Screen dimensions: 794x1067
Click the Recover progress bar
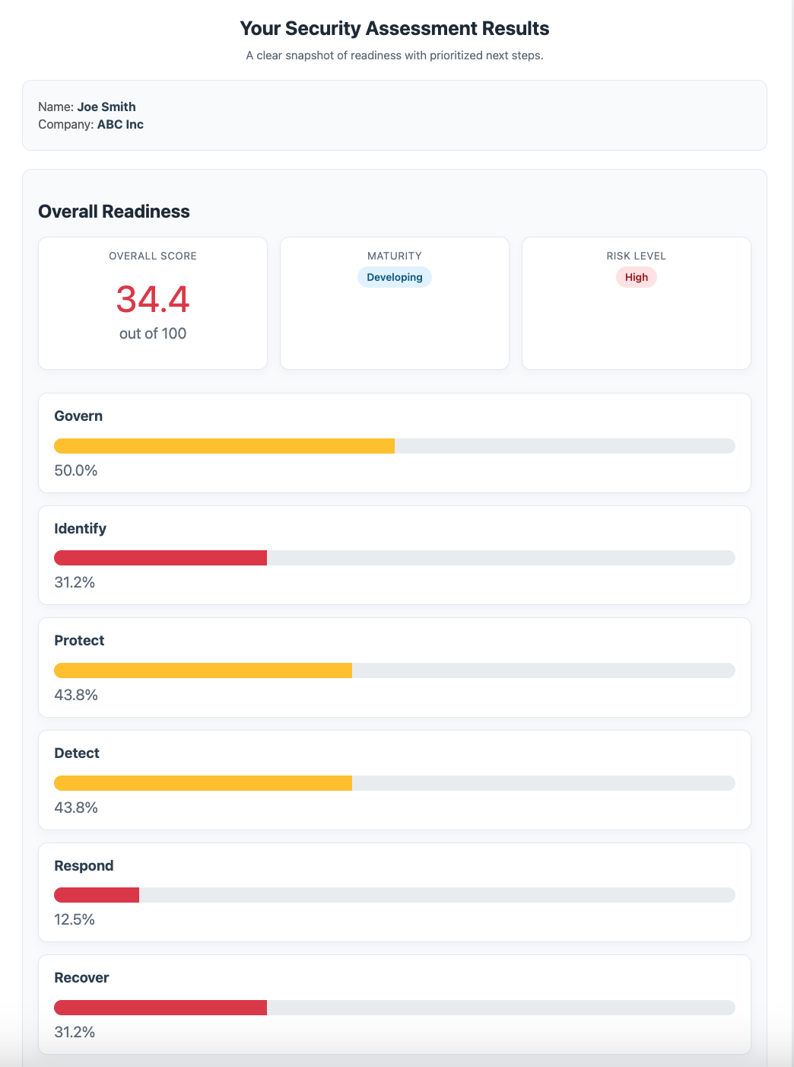(x=394, y=1008)
